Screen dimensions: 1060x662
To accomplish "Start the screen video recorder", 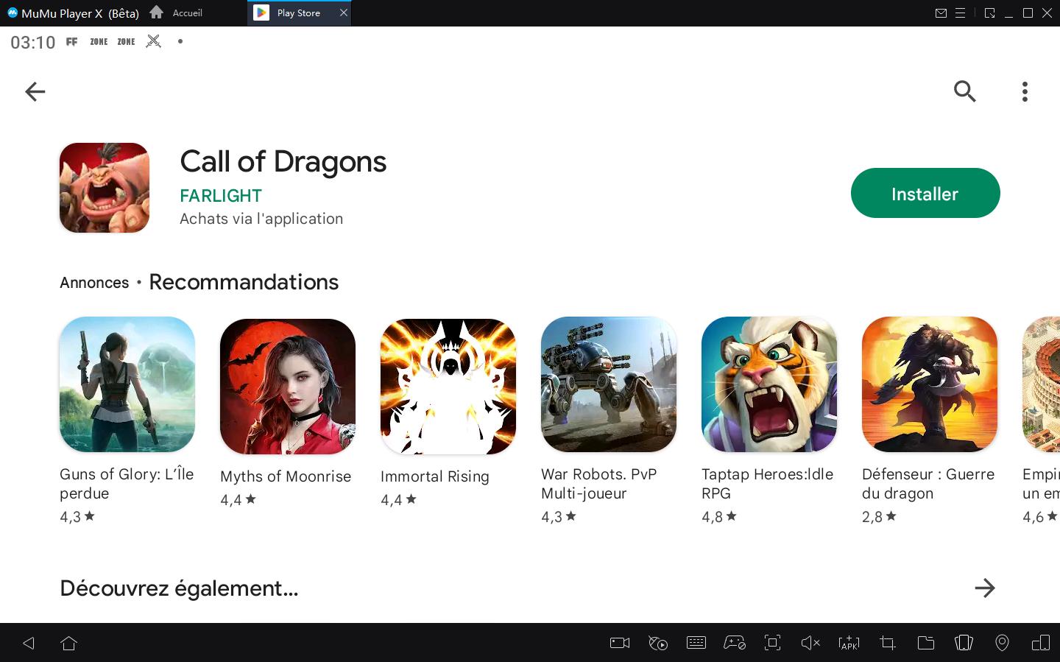I will (x=620, y=643).
